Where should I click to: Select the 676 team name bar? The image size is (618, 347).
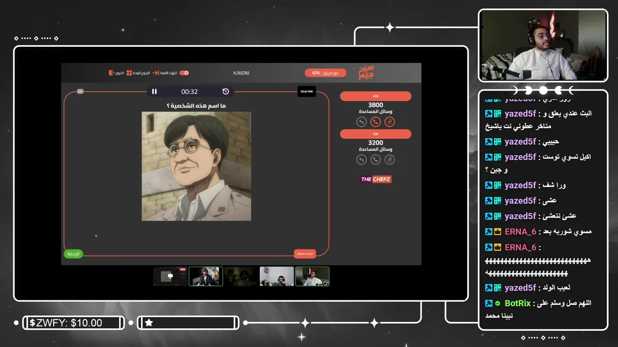(376, 96)
